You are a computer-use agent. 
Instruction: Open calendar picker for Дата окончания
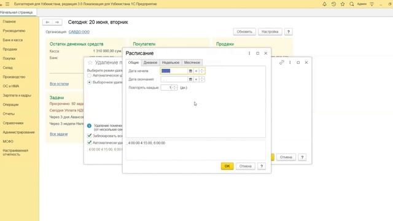190,79
